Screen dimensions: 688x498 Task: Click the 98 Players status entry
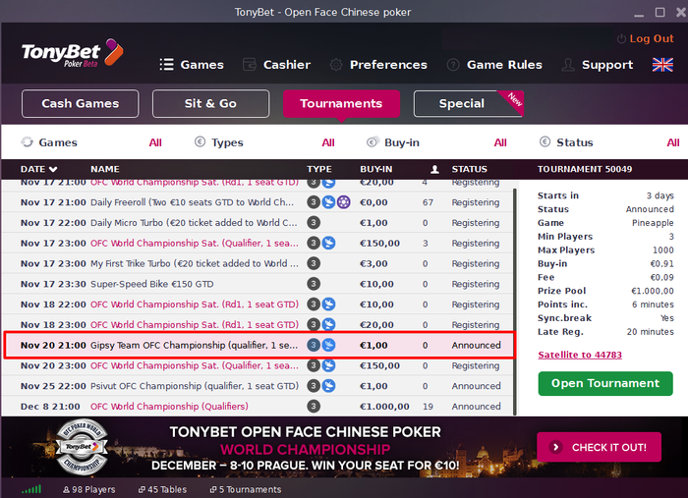coord(89,490)
